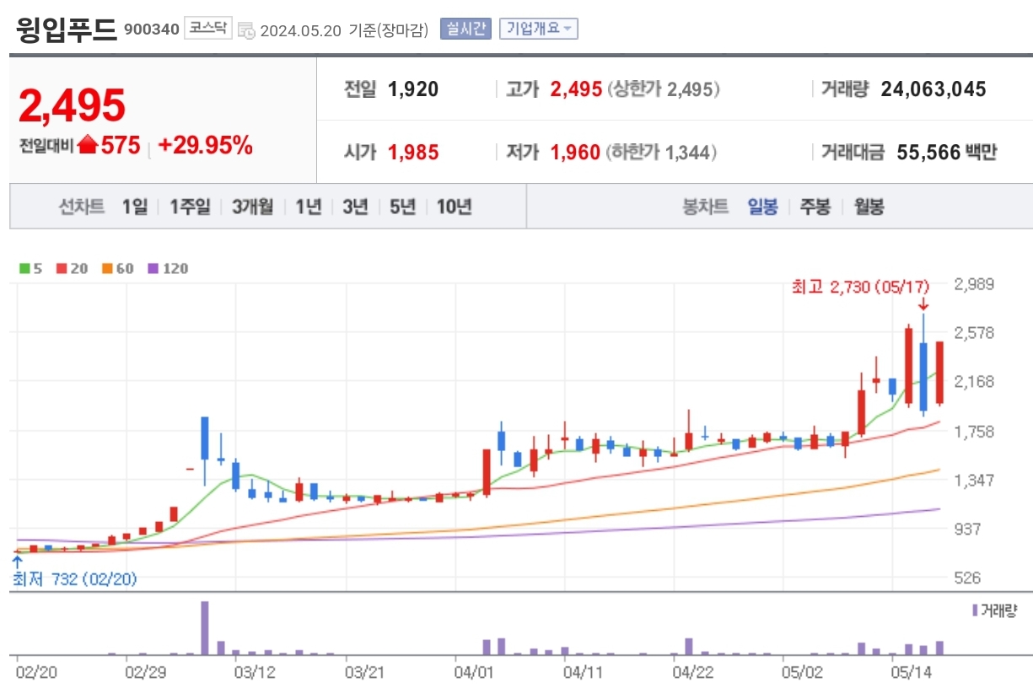This screenshot has width=1033, height=688.
Task: Click the 최저 732 (02/20) marker label
Action: pos(73,579)
